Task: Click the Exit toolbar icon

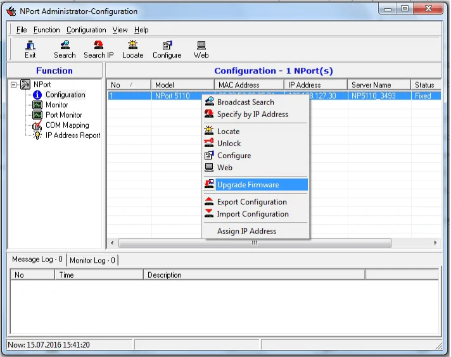Action: (x=30, y=49)
